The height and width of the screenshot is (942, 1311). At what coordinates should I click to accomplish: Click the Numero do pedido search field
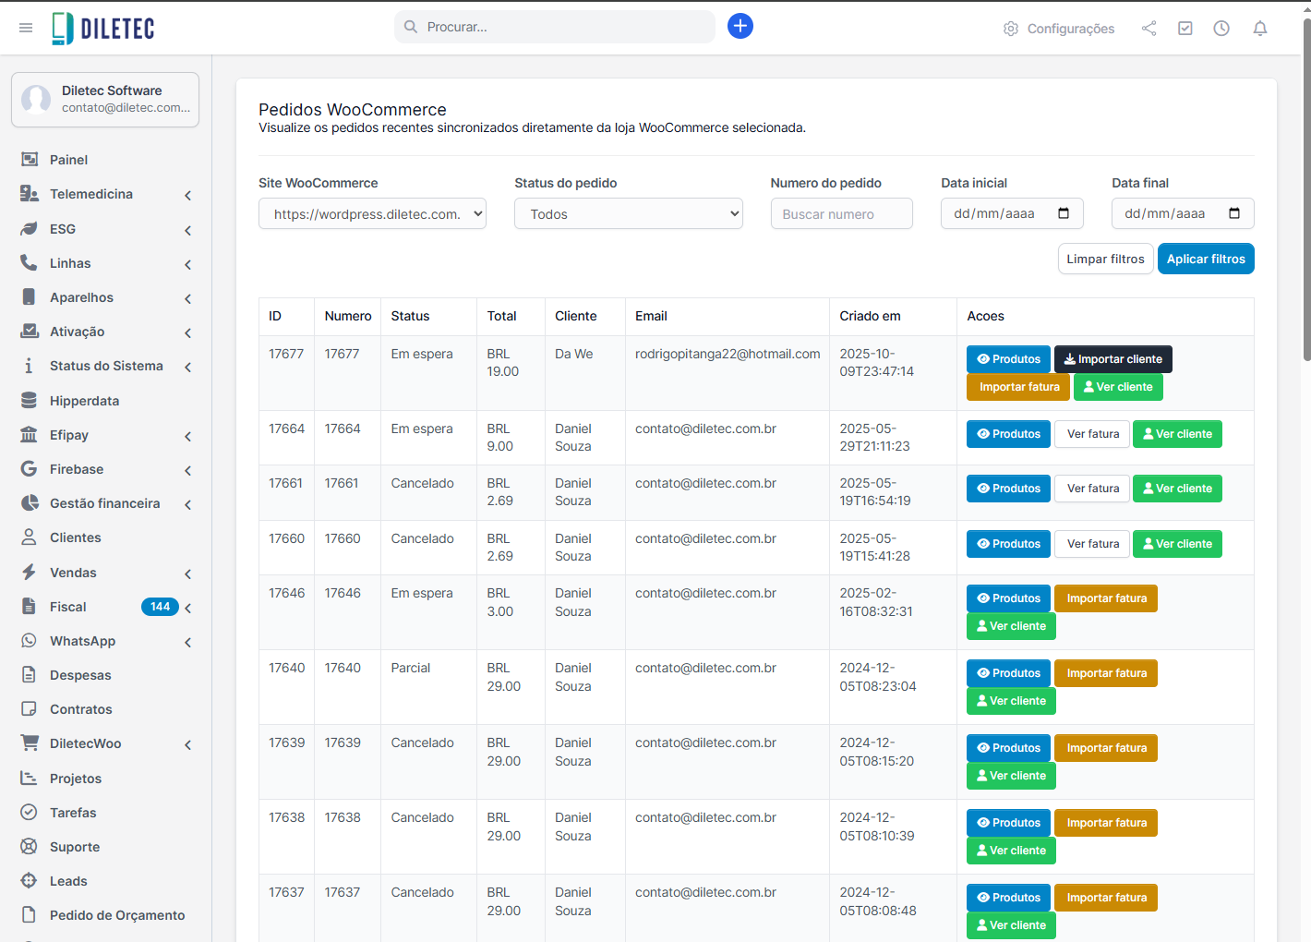tap(841, 214)
